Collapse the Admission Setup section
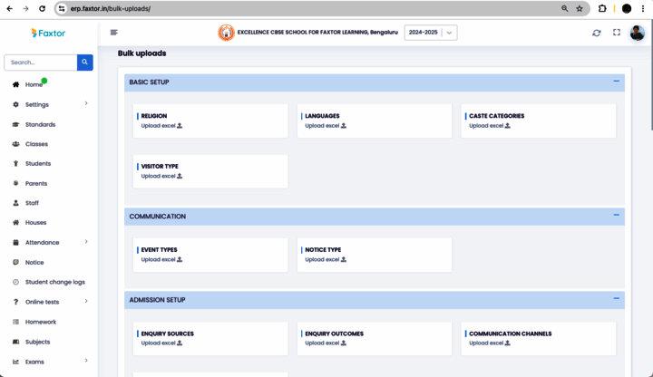Viewport: 653px width, 377px height. click(616, 299)
